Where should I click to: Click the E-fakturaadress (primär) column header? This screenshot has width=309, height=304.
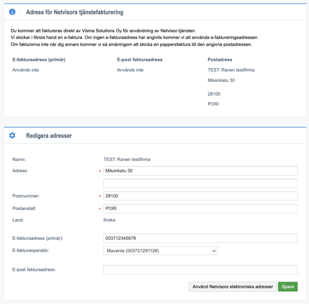pos(39,60)
